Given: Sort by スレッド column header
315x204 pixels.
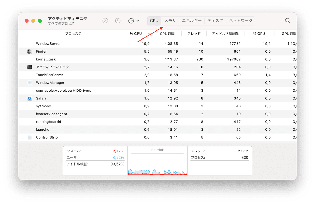Looking at the screenshot, I should pyautogui.click(x=194, y=34).
